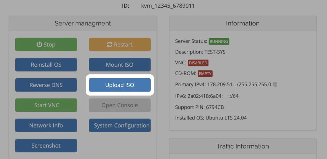
Task: Click the Traffic Information panel header
Action: tap(243, 146)
